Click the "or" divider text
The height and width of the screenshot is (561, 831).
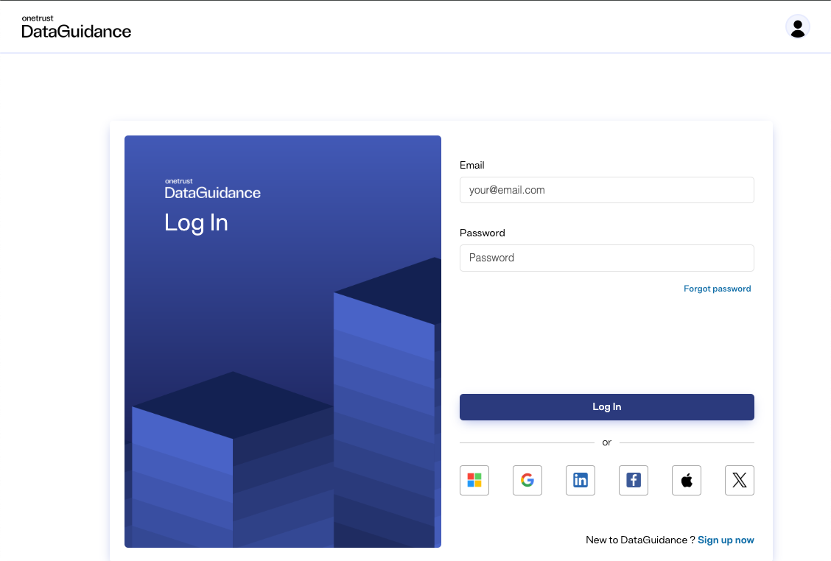click(x=607, y=442)
